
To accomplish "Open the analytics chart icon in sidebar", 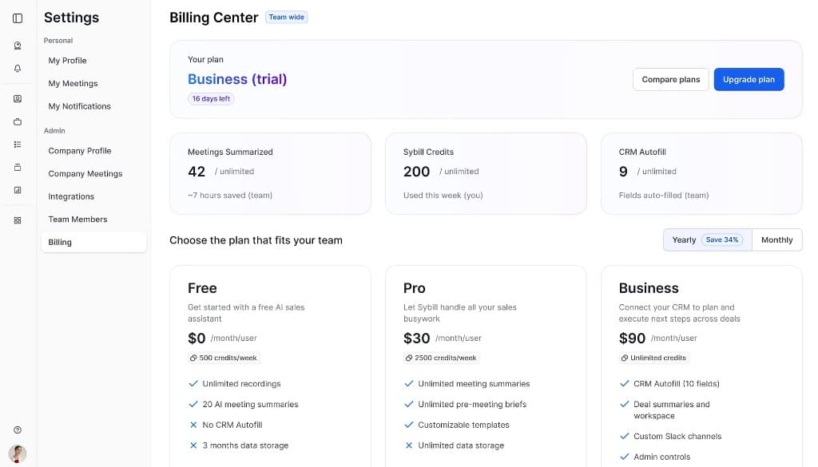I will tap(18, 190).
